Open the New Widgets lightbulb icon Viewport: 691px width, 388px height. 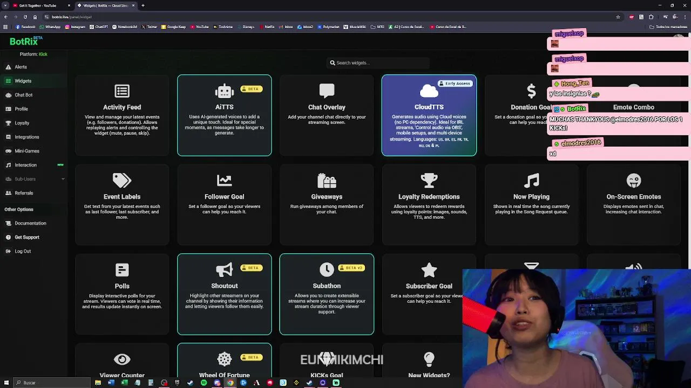(x=429, y=359)
